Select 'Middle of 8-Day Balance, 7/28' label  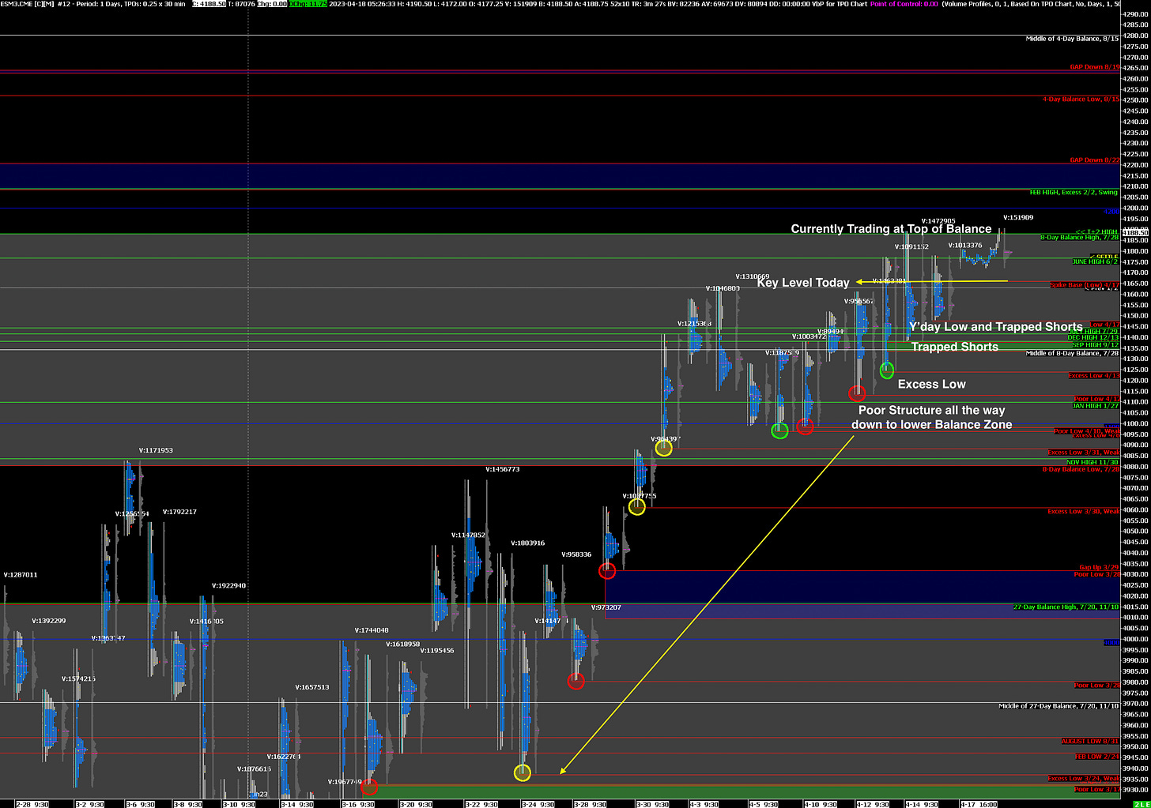[1072, 354]
